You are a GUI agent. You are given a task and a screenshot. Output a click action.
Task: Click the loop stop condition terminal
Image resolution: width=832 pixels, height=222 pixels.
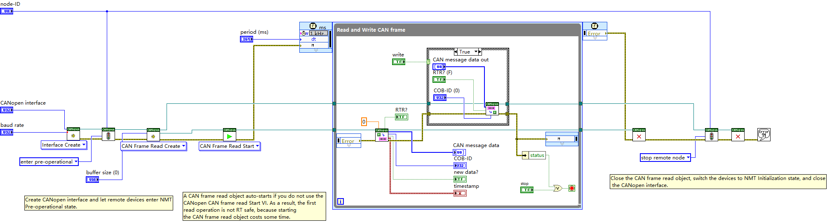click(572, 188)
